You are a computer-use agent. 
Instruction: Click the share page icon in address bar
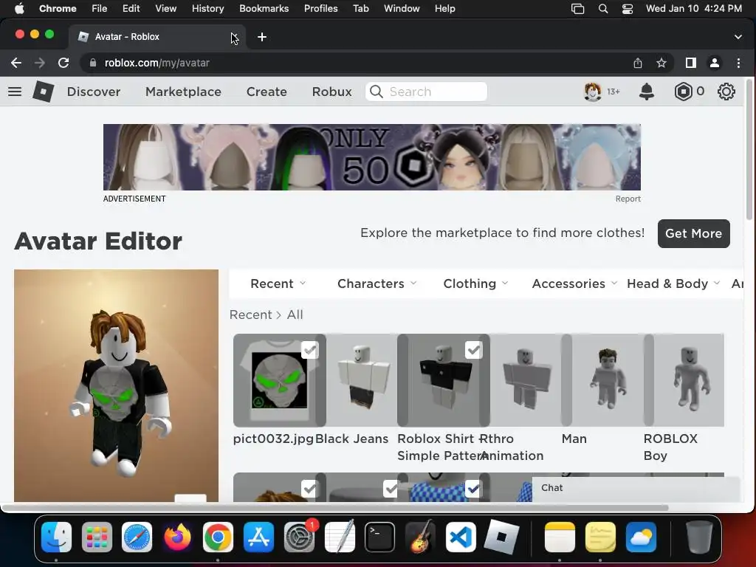[638, 63]
